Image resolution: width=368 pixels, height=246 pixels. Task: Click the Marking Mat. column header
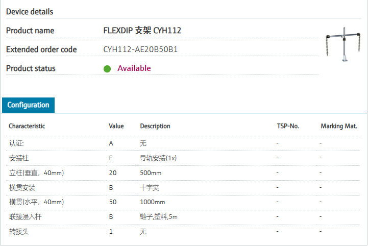point(339,126)
